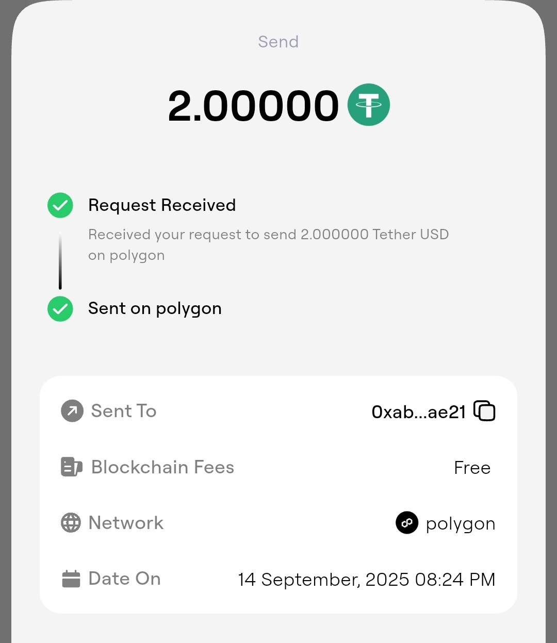The image size is (557, 643).
Task: Click the vertical progress line between steps
Action: 60,260
